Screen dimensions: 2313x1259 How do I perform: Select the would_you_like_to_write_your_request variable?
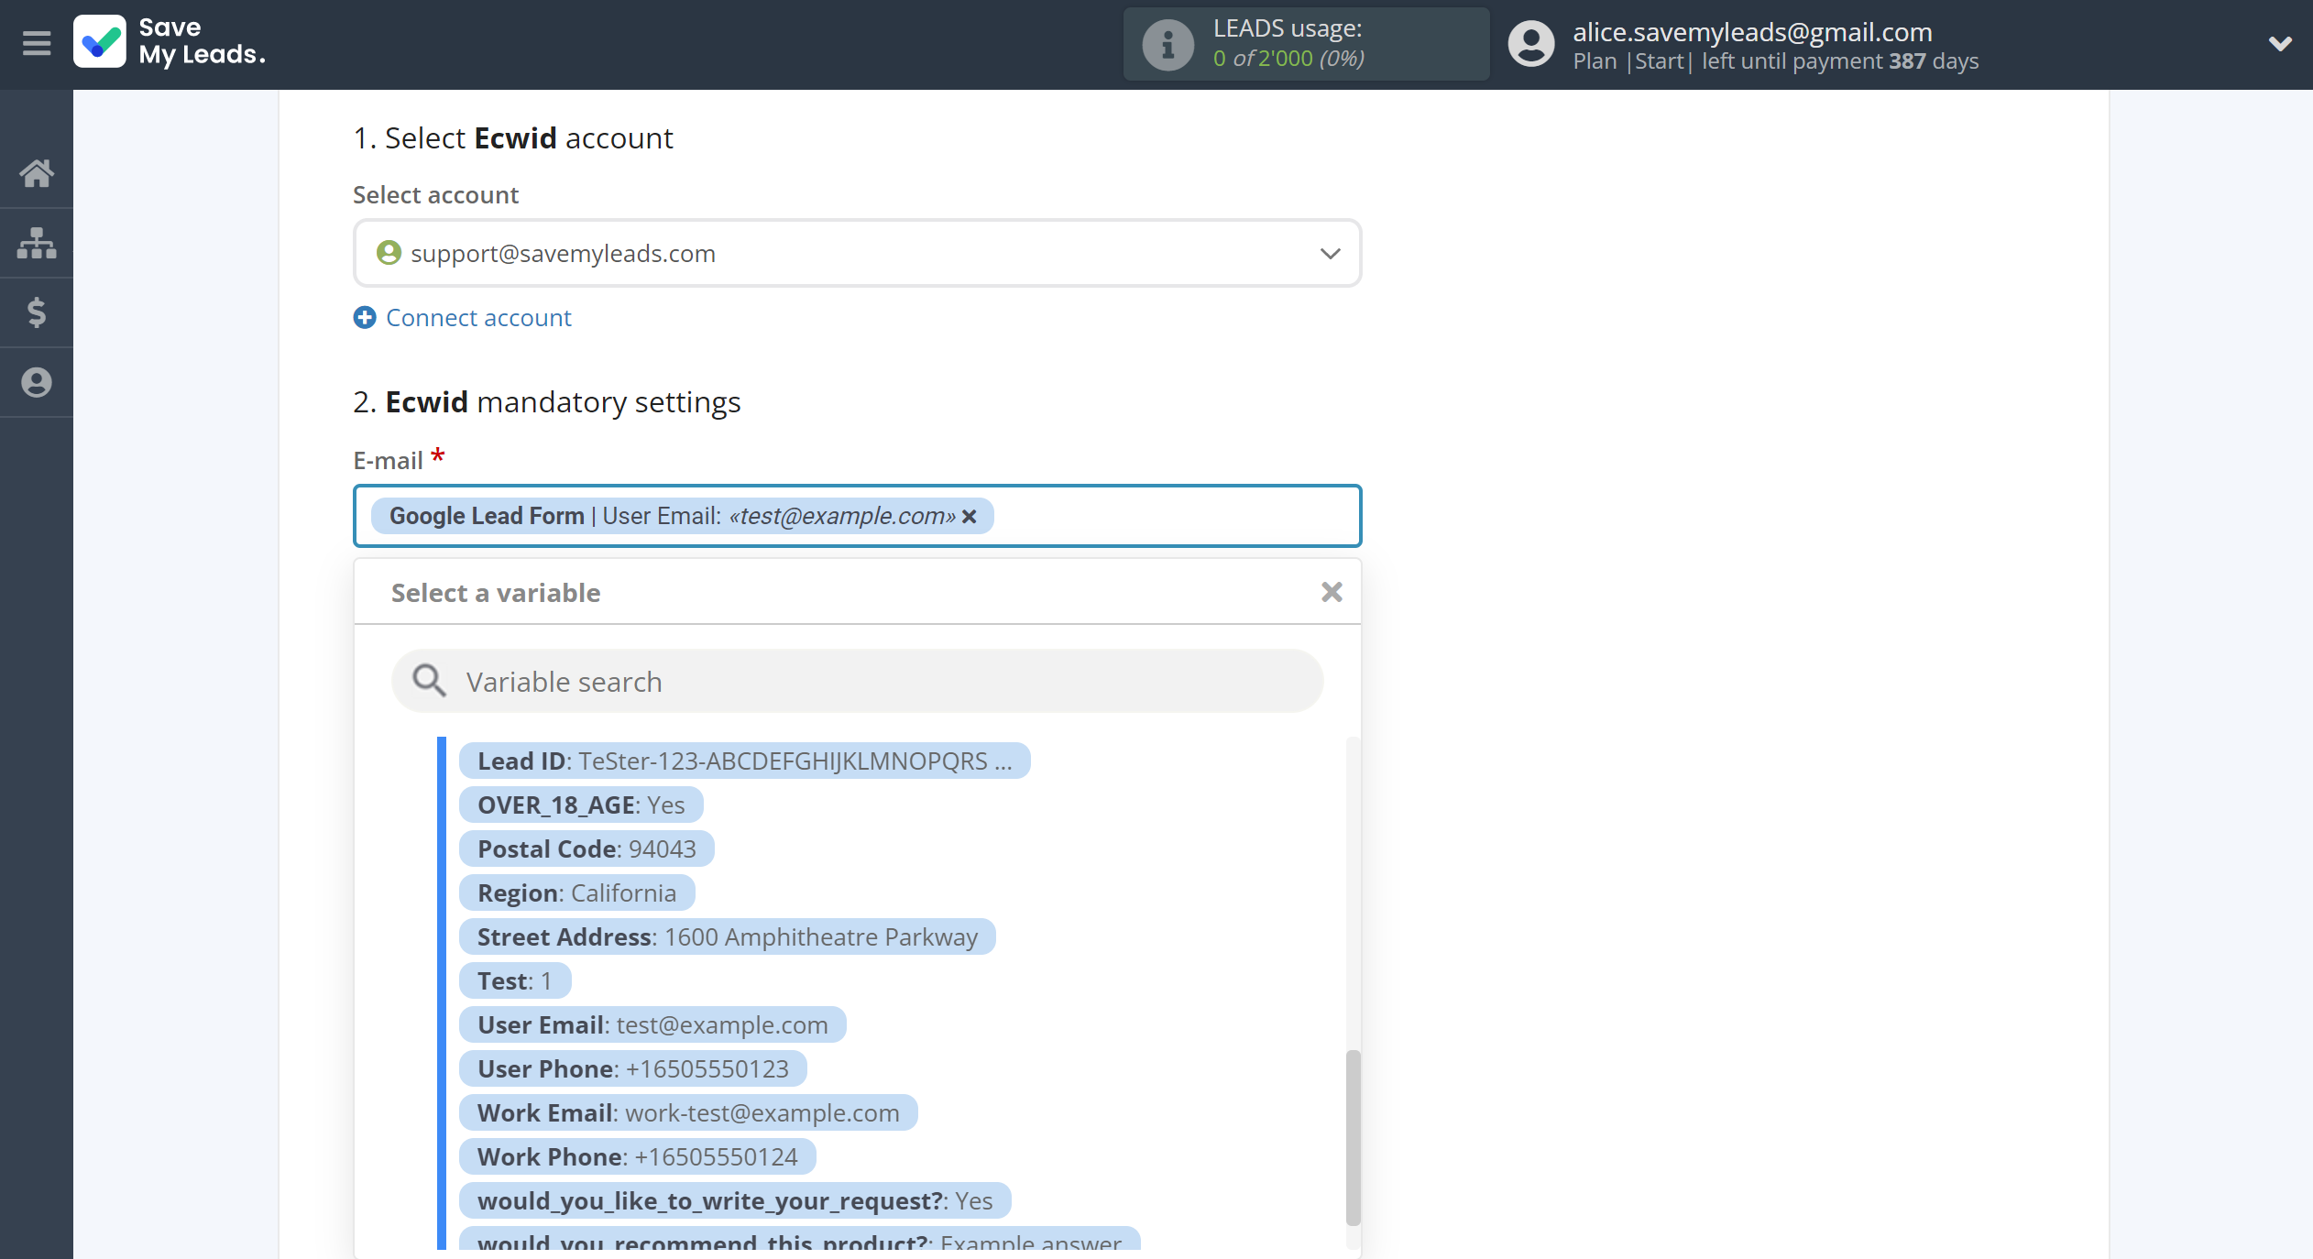click(x=735, y=1200)
